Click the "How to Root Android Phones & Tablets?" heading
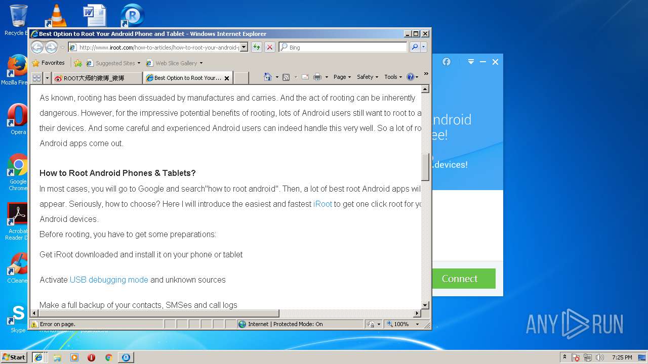The height and width of the screenshot is (364, 648). pyautogui.click(x=117, y=173)
